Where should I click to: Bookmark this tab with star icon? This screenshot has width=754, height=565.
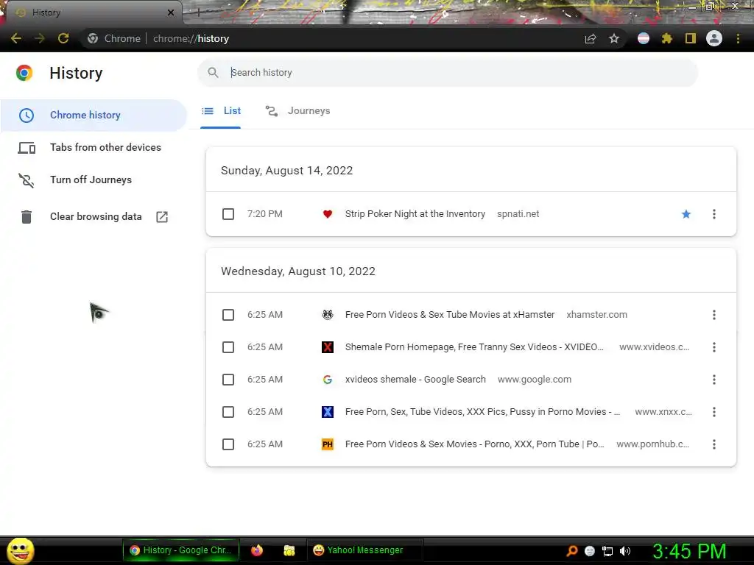(614, 38)
